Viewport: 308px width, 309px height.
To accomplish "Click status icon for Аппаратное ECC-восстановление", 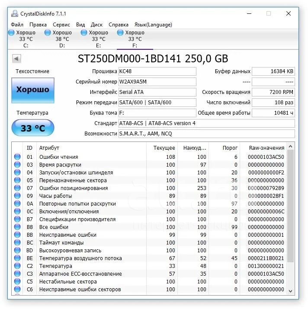I will (17, 274).
